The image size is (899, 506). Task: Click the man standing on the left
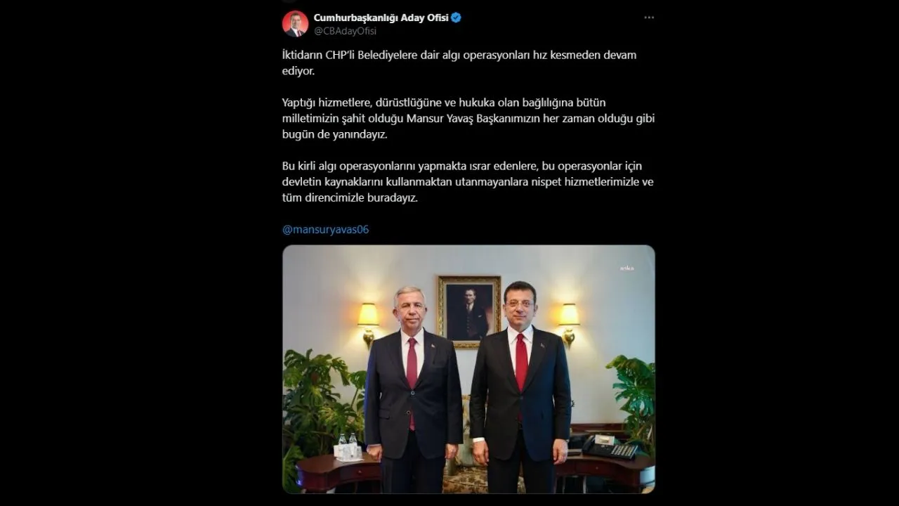pos(413,389)
